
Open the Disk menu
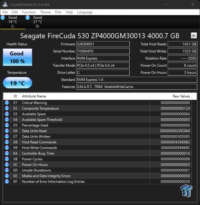(58, 12)
